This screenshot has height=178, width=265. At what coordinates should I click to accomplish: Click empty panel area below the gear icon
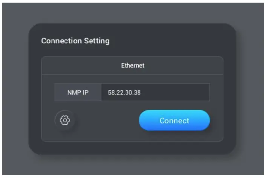coord(65,135)
